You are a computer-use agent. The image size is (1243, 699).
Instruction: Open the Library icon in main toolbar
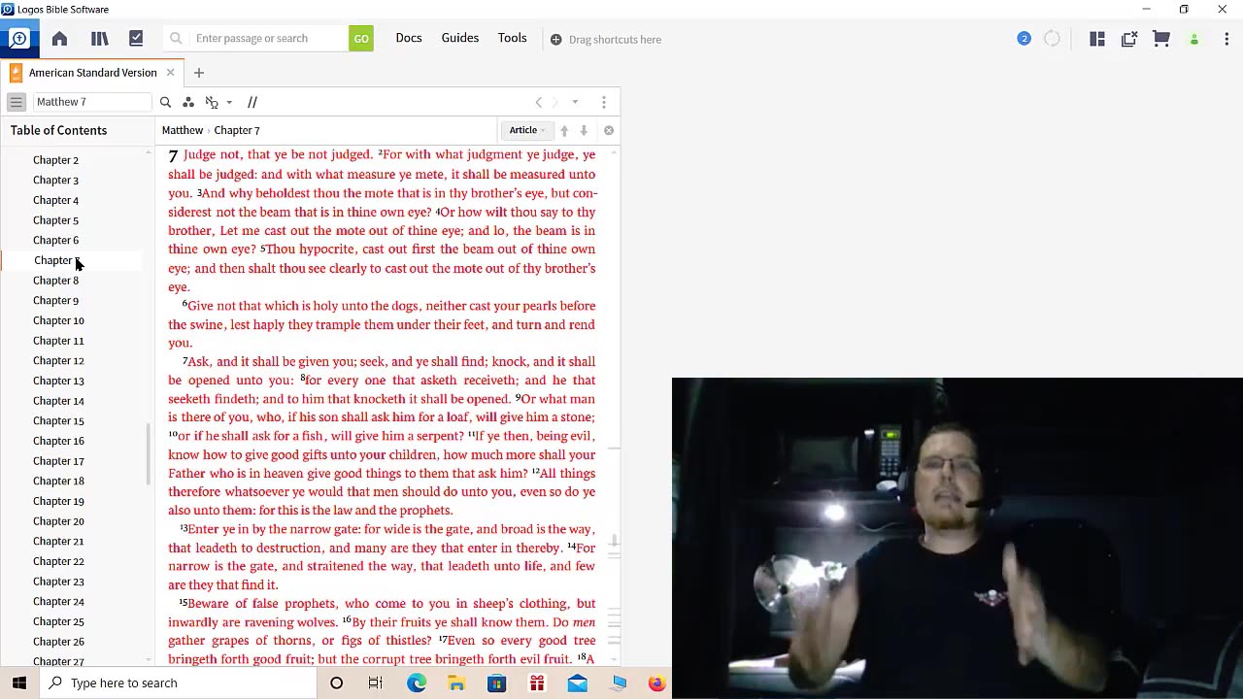coord(99,39)
